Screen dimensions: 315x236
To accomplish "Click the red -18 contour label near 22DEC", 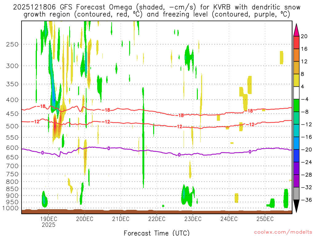I will [x=180, y=116].
